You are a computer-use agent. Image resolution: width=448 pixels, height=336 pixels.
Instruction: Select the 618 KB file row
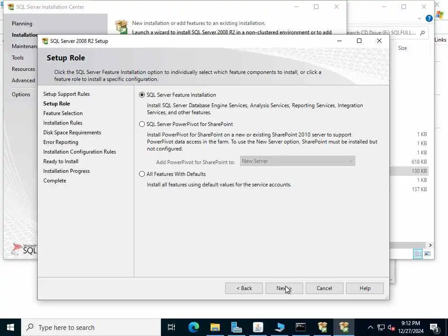(409, 162)
